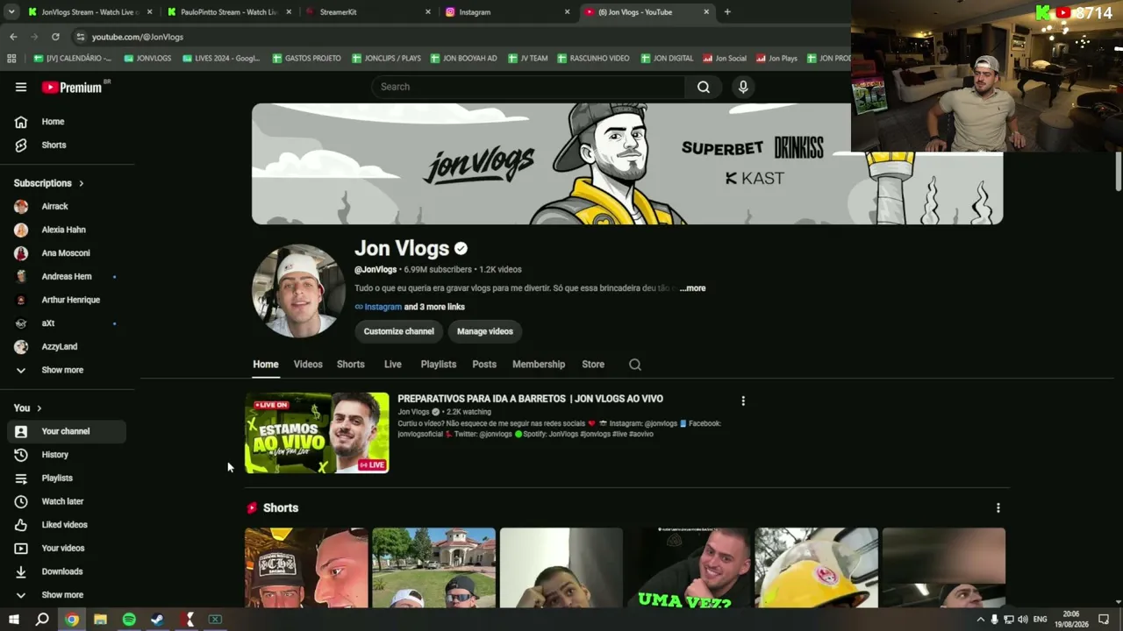Viewport: 1123px width, 631px height.
Task: Switch to the StreamerKit browser tab
Action: (368, 12)
